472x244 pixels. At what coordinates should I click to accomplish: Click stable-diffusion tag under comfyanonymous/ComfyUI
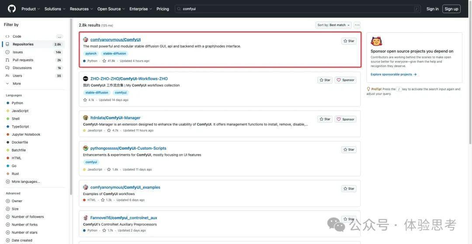coord(115,54)
